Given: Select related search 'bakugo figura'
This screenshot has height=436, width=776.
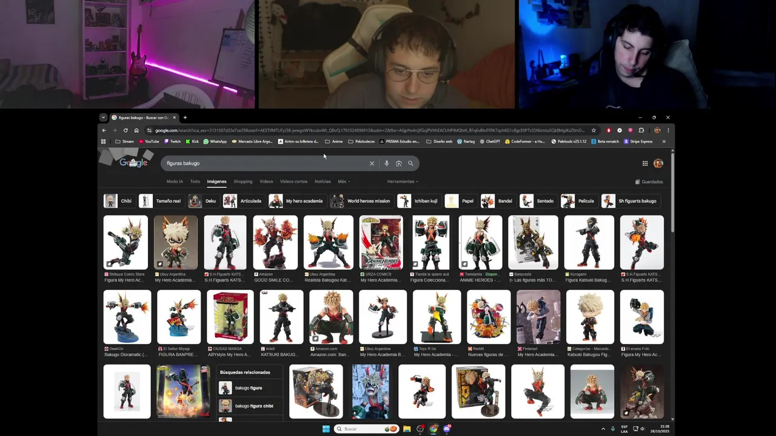Looking at the screenshot, I should pos(250,388).
